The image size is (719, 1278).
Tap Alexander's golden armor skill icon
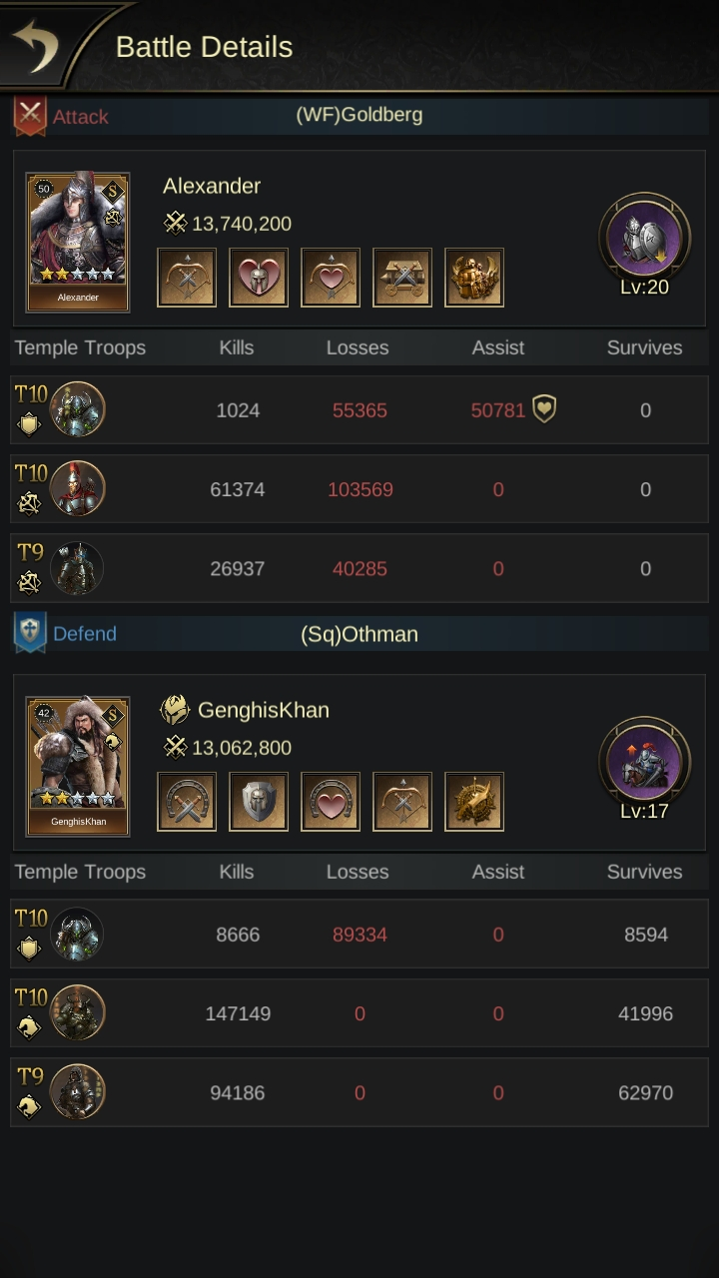coord(474,278)
